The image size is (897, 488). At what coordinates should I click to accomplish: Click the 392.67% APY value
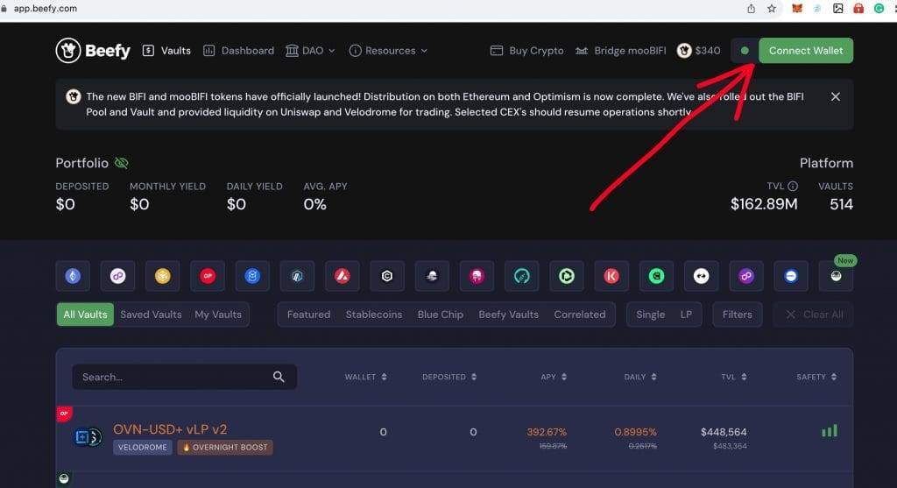click(x=547, y=432)
